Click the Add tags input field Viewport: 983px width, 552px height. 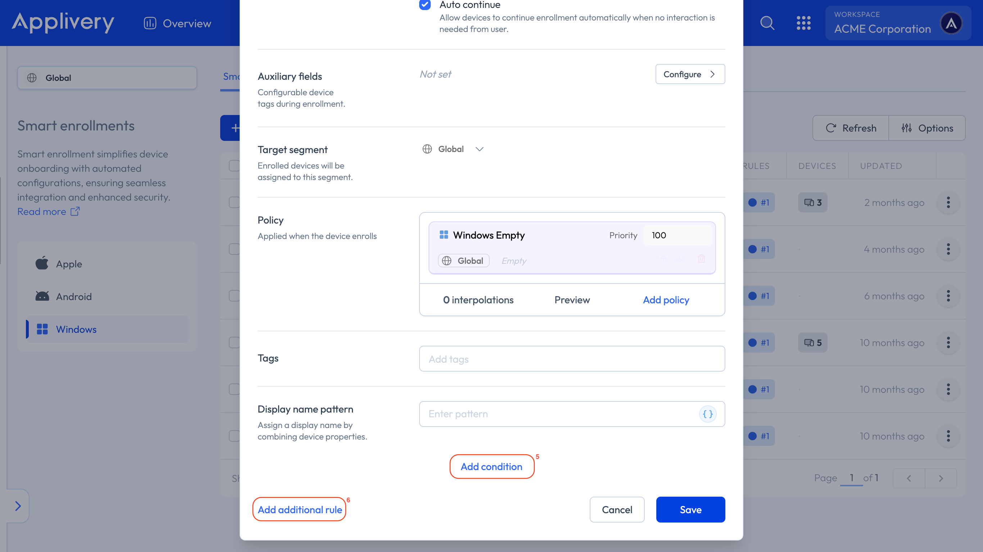point(572,359)
